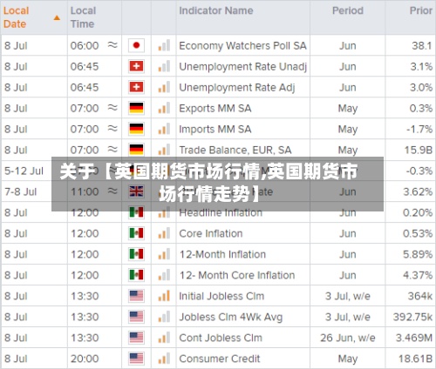The image size is (436, 369).
Task: Open the Exports MM SA indicator
Action: click(215, 109)
